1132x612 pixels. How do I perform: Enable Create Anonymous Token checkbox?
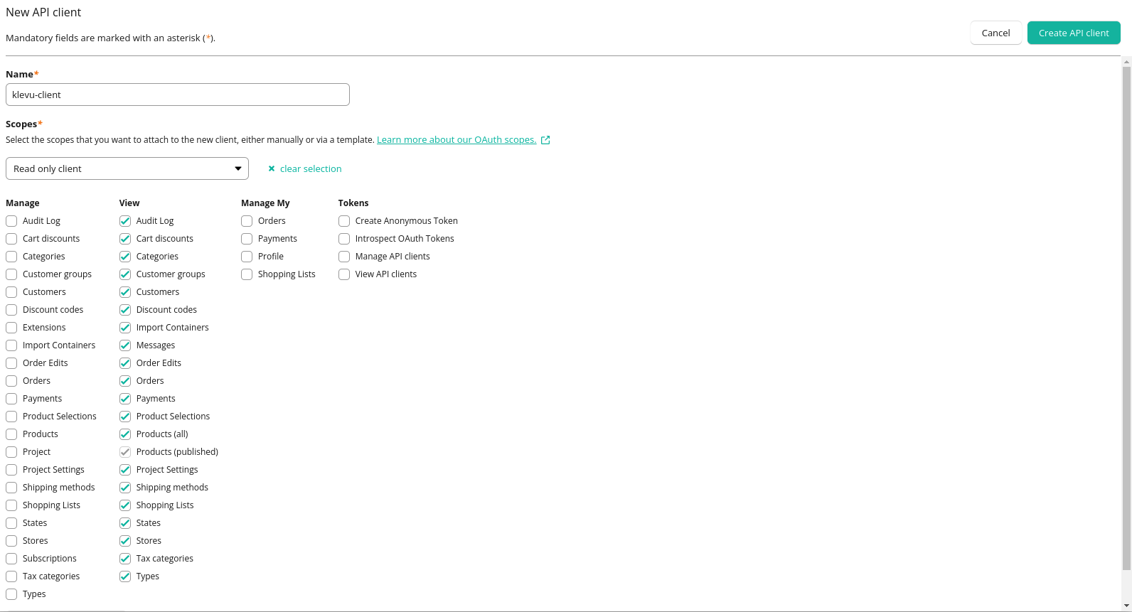pos(344,221)
